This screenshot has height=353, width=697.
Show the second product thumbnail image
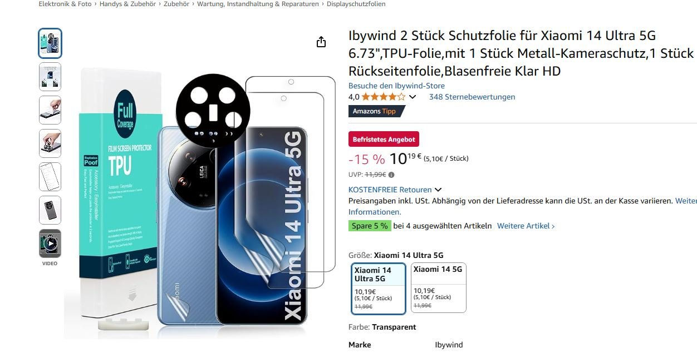coord(50,77)
